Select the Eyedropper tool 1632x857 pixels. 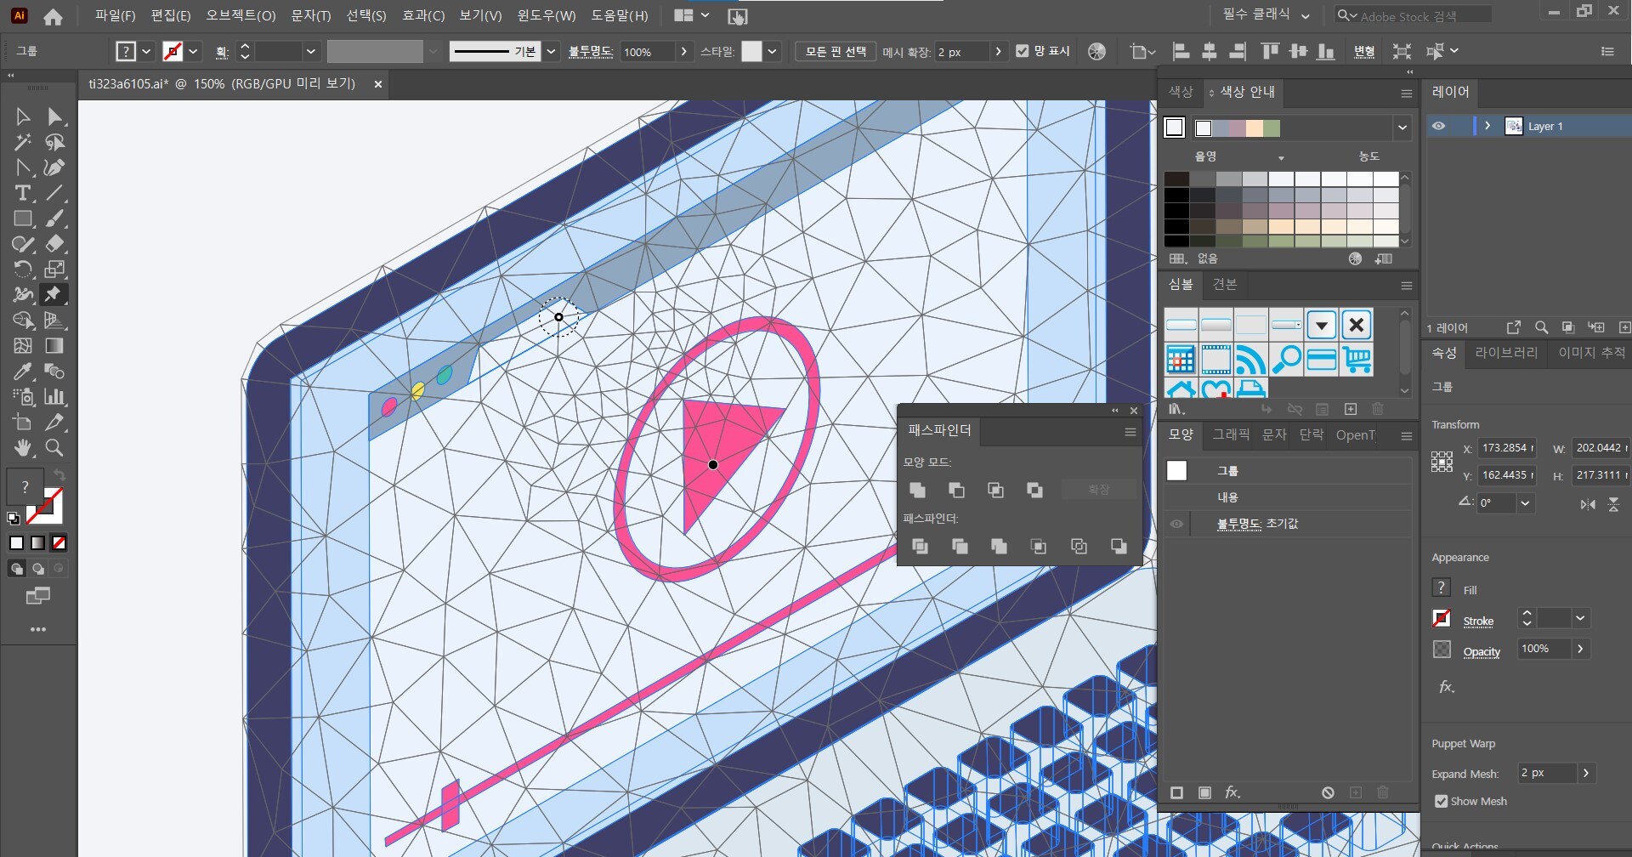pos(23,372)
